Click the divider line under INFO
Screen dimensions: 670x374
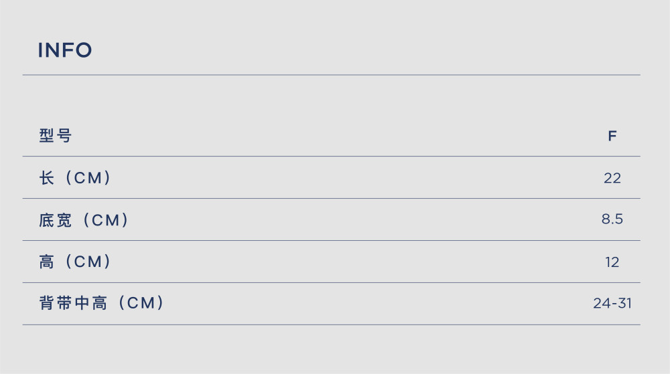[331, 75]
